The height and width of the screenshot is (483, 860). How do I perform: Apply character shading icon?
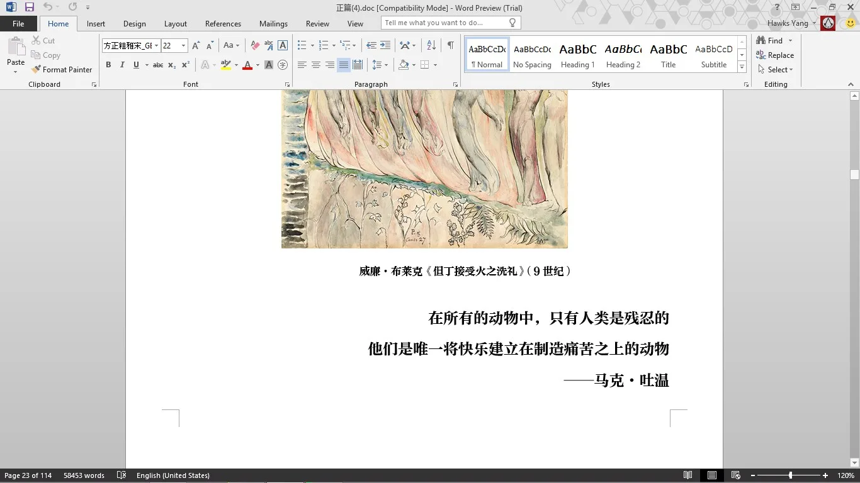click(x=269, y=65)
